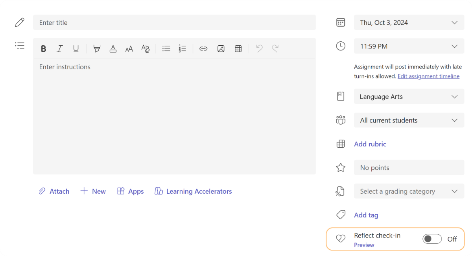
Task: Click the grading category percent icon
Action: [x=340, y=191]
